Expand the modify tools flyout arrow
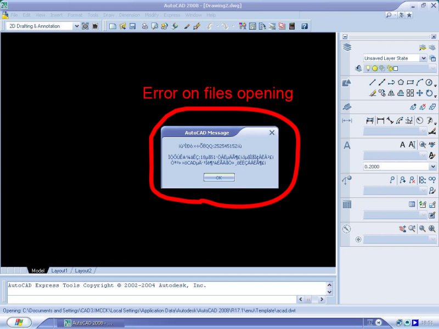This screenshot has width=439, height=329. tap(435, 96)
